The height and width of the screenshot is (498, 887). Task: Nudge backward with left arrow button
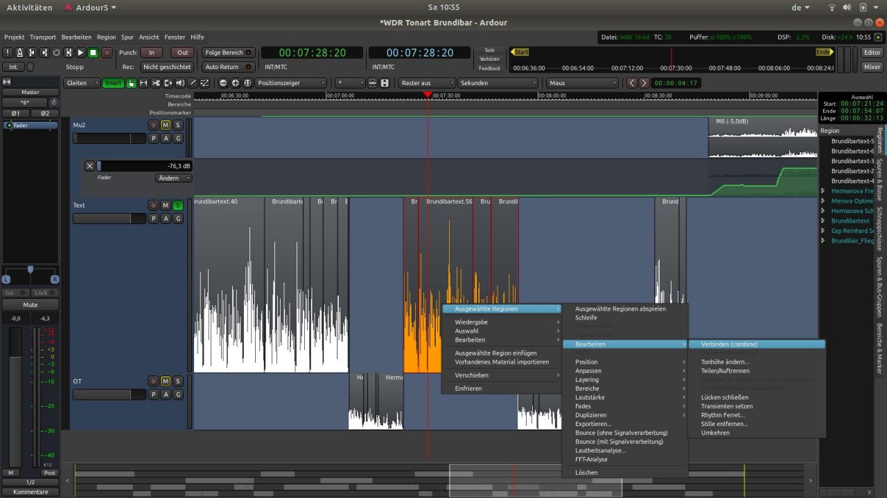coord(631,83)
